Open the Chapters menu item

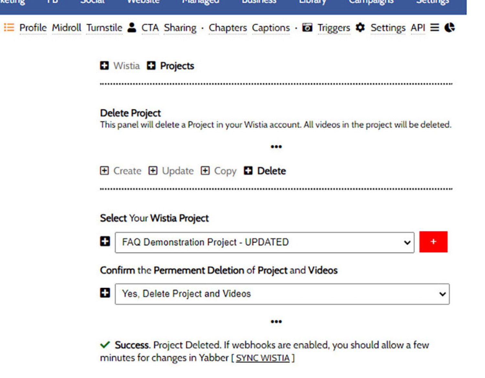coord(228,28)
